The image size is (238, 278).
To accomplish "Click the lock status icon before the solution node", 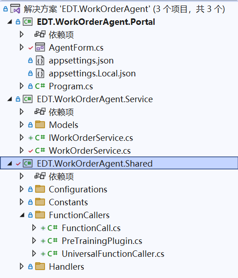I will tap(6, 9).
